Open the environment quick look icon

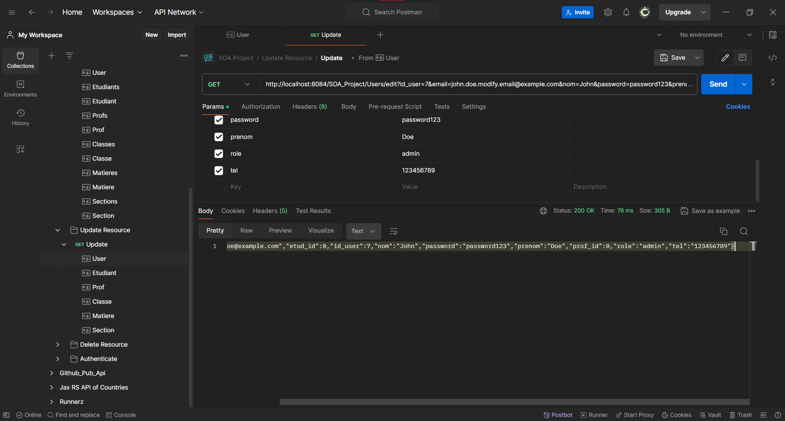pos(773,35)
